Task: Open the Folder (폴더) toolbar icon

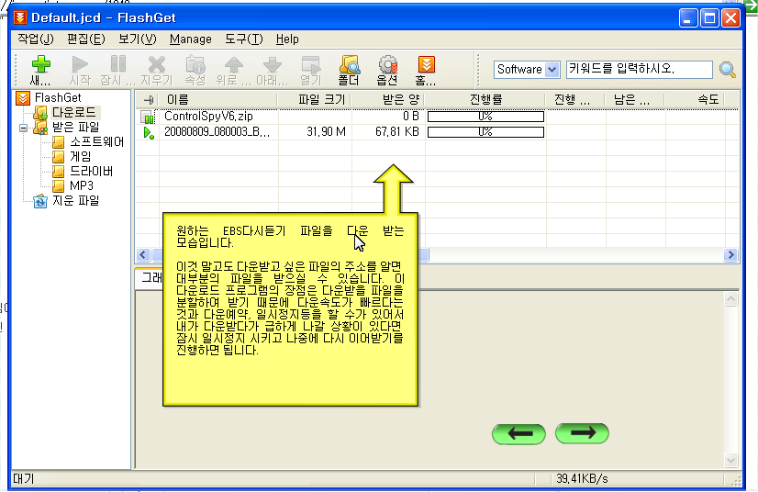Action: click(x=349, y=65)
